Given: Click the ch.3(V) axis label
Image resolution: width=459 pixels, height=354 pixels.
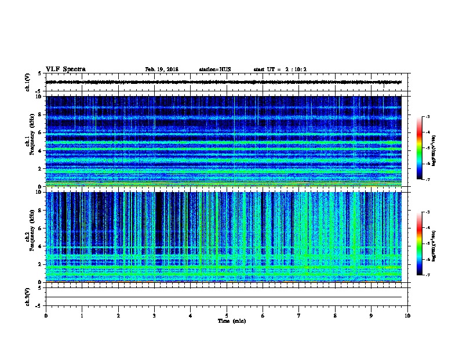Looking at the screenshot, I should coord(28,297).
